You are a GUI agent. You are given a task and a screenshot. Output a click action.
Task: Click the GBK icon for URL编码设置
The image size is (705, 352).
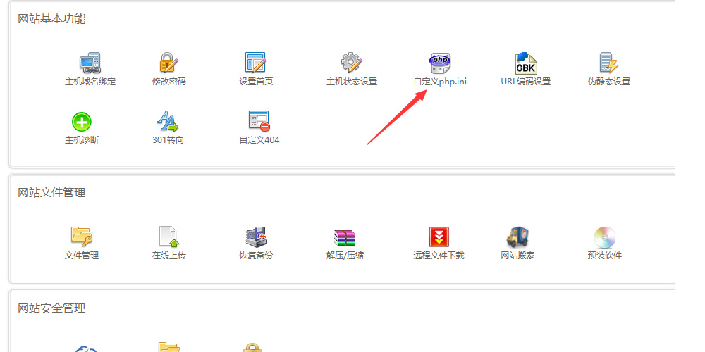click(x=525, y=63)
